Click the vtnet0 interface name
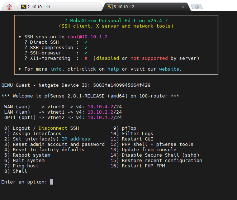Image resolution: width=237 pixels, height=200 pixels. [56, 107]
